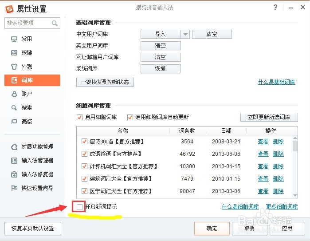Select the 词库 settings page
This screenshot has width=310, height=241.
click(32, 80)
